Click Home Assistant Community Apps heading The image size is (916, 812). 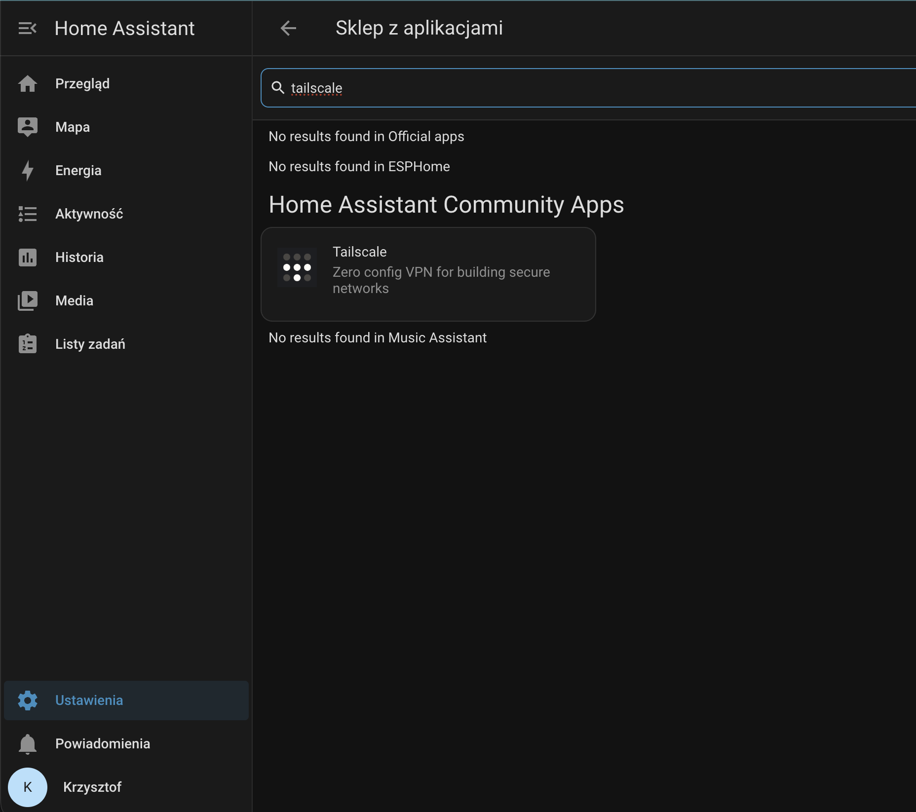click(x=446, y=204)
